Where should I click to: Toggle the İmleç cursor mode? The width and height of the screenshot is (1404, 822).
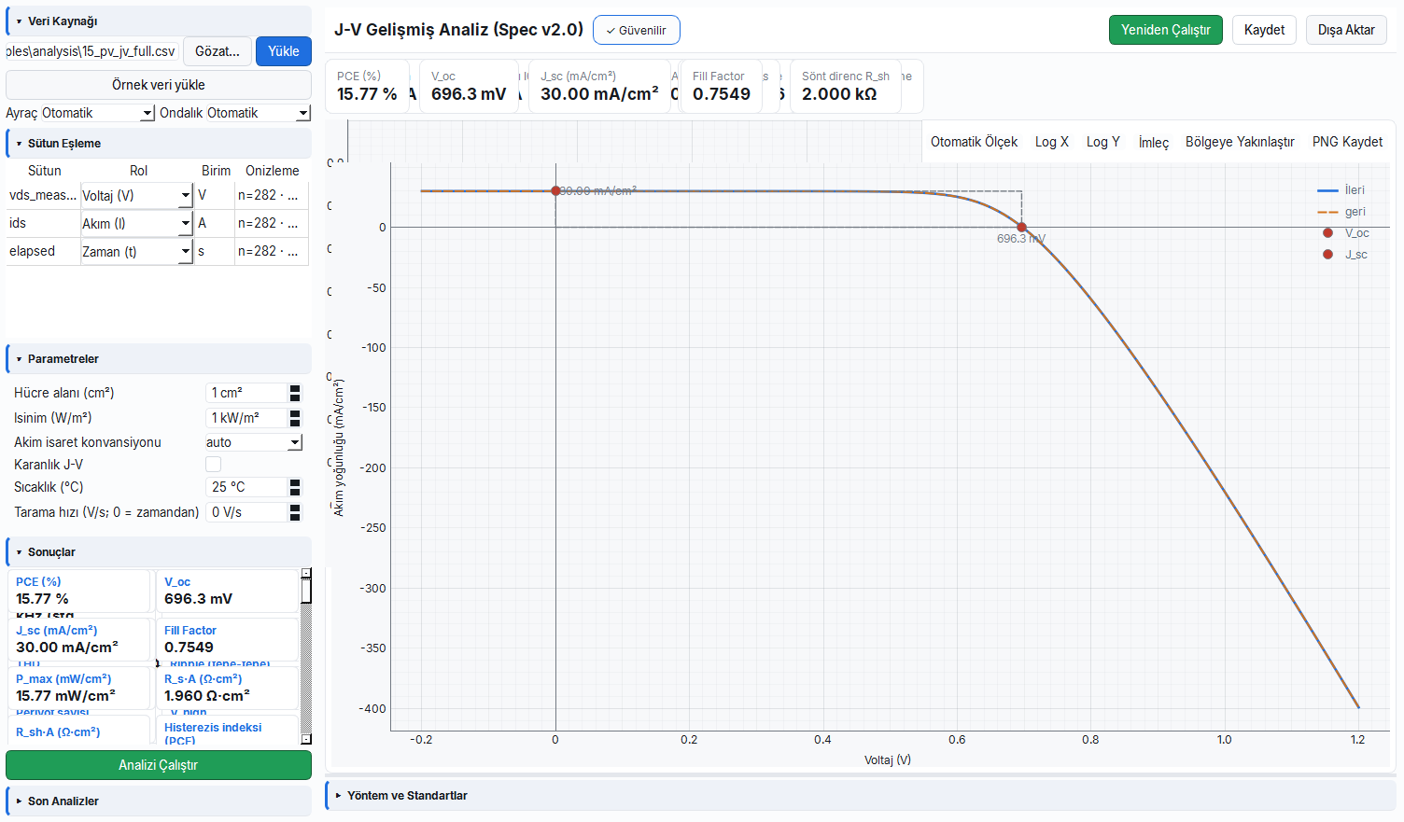pos(1154,142)
